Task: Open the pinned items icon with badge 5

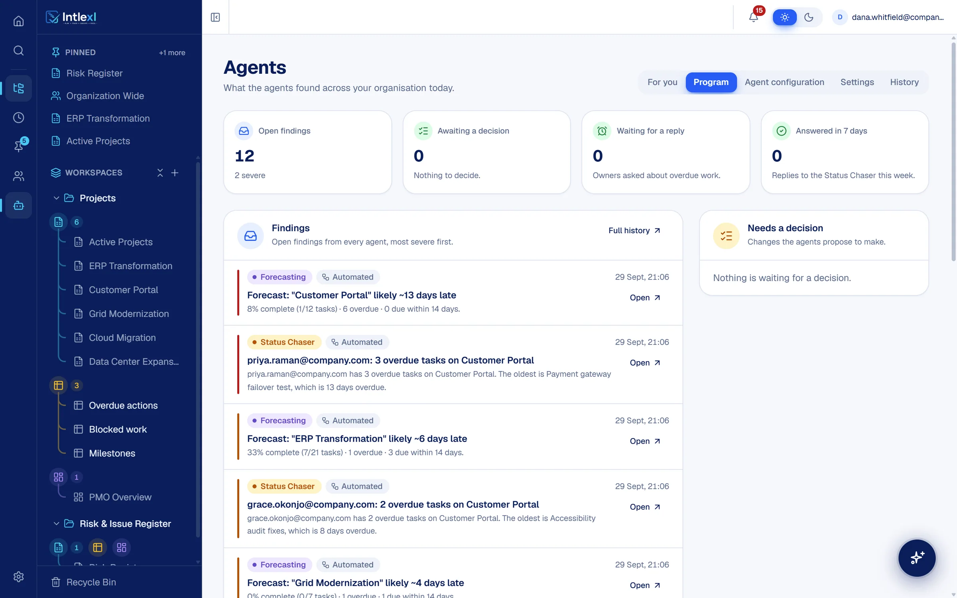Action: point(18,146)
